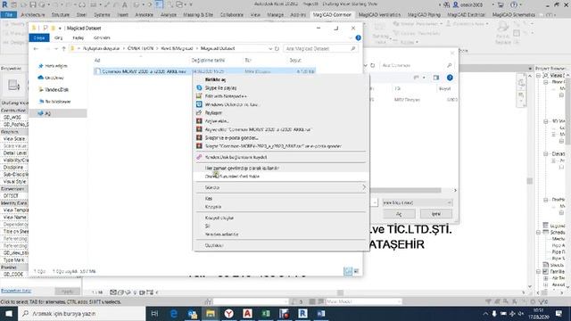The image size is (571, 321).
Task: Click the open dialog help icon
Action: tap(450, 78)
